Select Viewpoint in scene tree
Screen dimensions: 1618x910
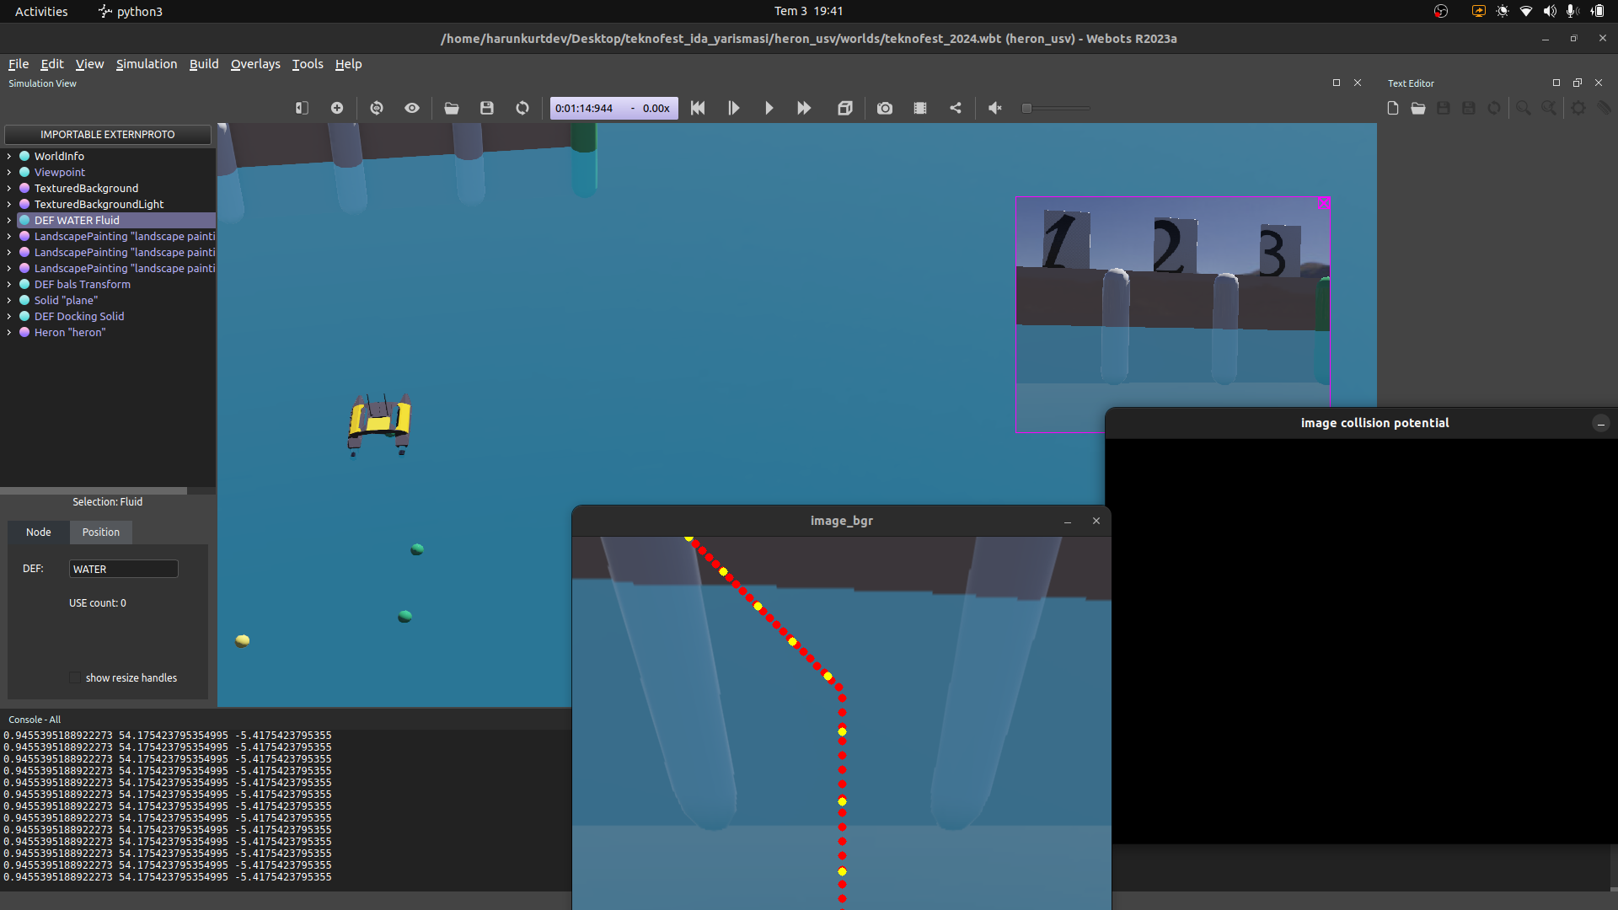(x=60, y=173)
